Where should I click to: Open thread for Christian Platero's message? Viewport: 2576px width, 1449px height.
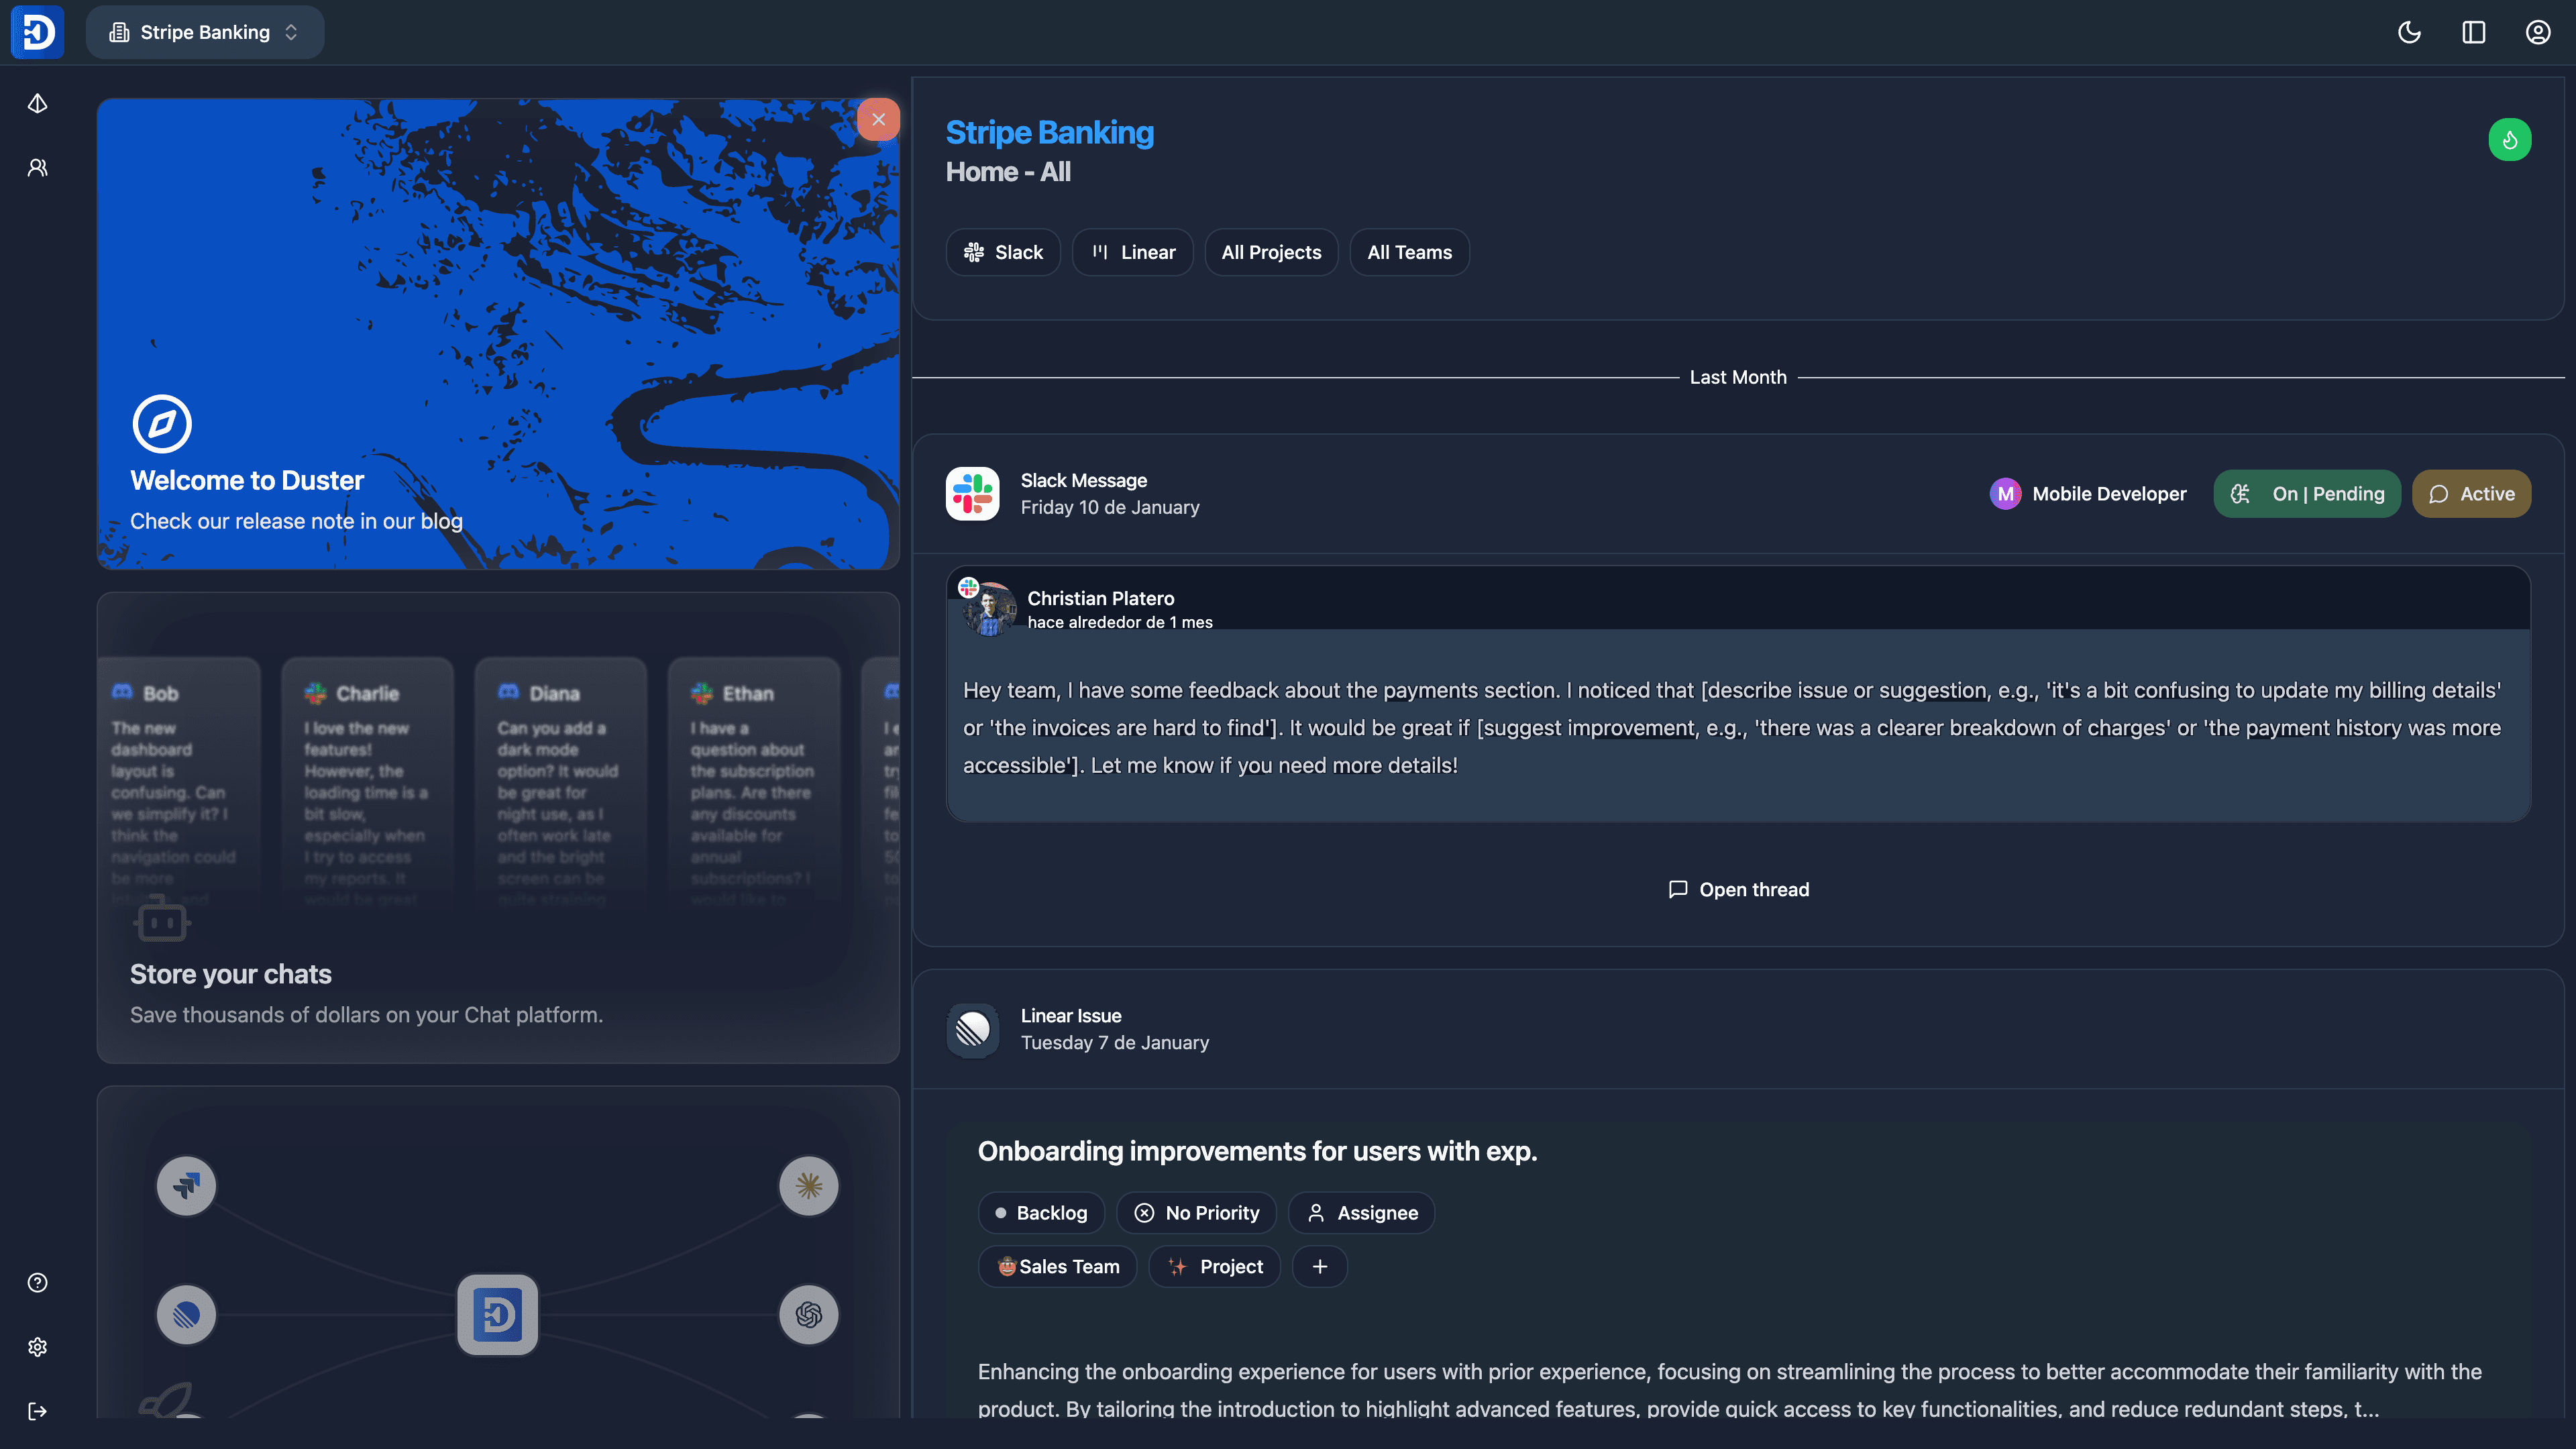1739,889
